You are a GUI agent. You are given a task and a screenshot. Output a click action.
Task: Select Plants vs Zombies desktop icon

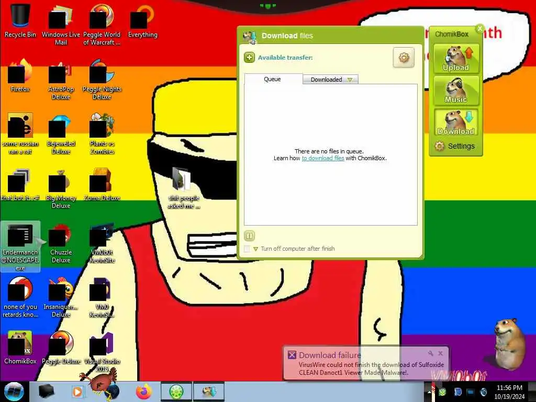[102, 133]
